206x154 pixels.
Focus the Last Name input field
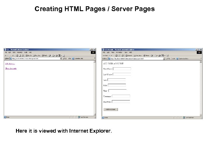click(122, 74)
